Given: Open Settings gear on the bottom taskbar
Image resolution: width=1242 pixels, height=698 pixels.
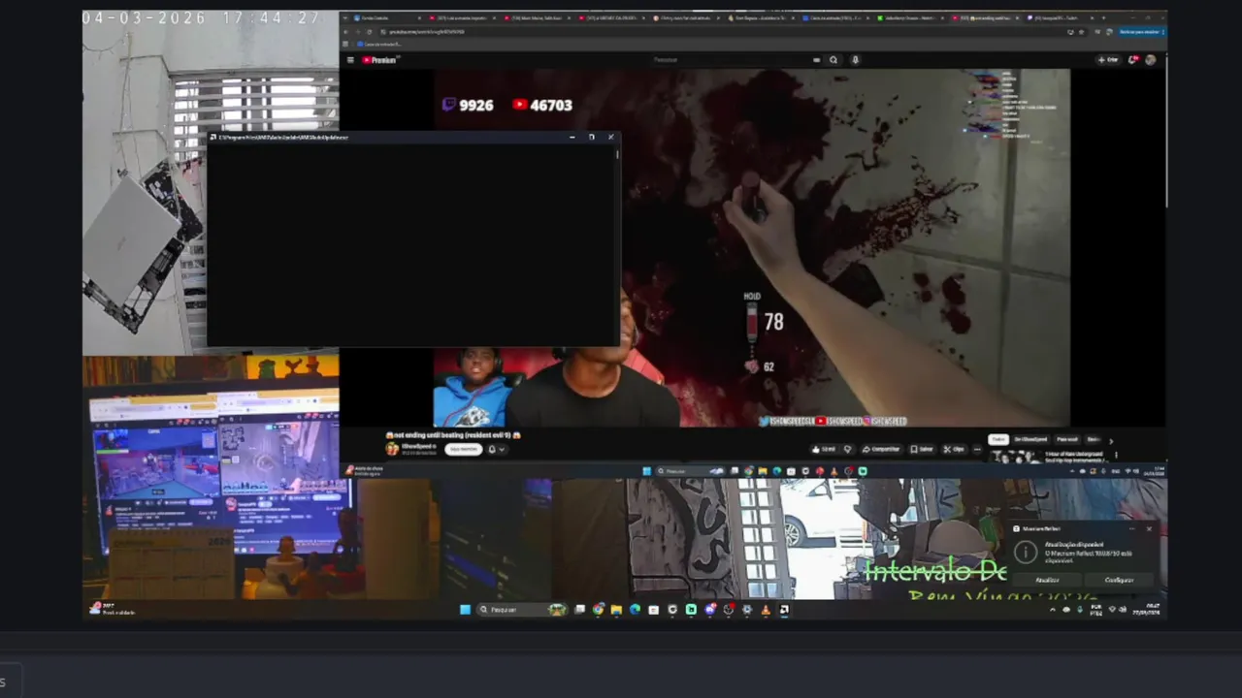Looking at the screenshot, I should point(747,610).
